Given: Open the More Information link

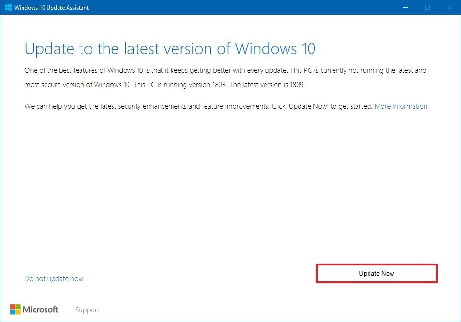Looking at the screenshot, I should [x=401, y=106].
